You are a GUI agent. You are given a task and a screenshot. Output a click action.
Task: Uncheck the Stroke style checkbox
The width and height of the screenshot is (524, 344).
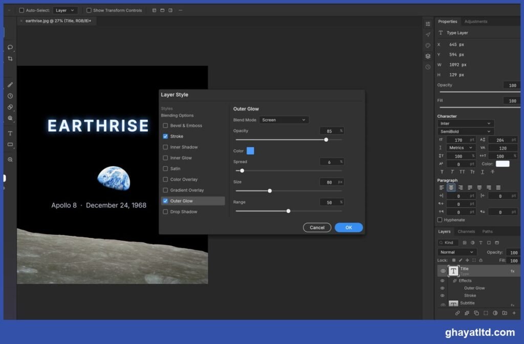[x=165, y=136]
